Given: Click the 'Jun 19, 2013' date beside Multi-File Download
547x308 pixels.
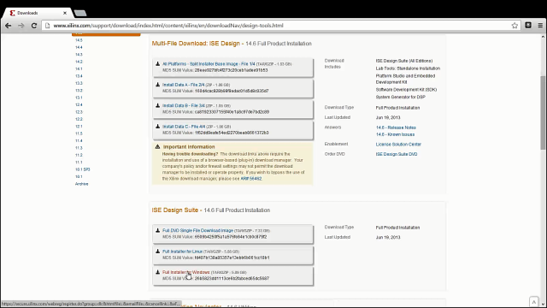Looking at the screenshot, I should 388,118.
